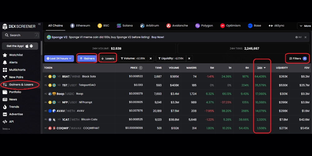Open the Search box in sidebar
This screenshot has height=156, width=312.
[21, 35]
